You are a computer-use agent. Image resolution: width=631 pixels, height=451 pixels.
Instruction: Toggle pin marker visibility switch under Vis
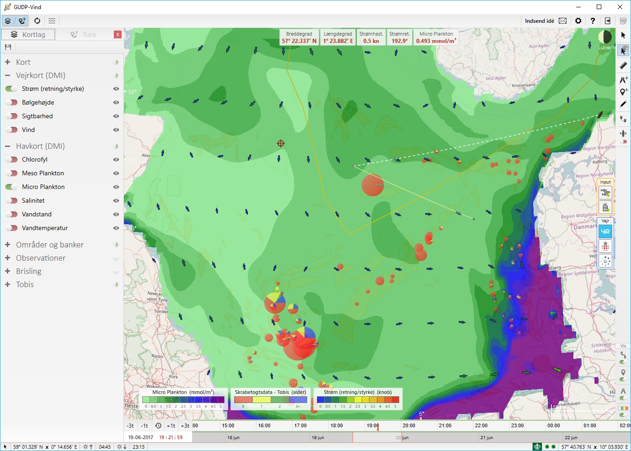point(623,380)
